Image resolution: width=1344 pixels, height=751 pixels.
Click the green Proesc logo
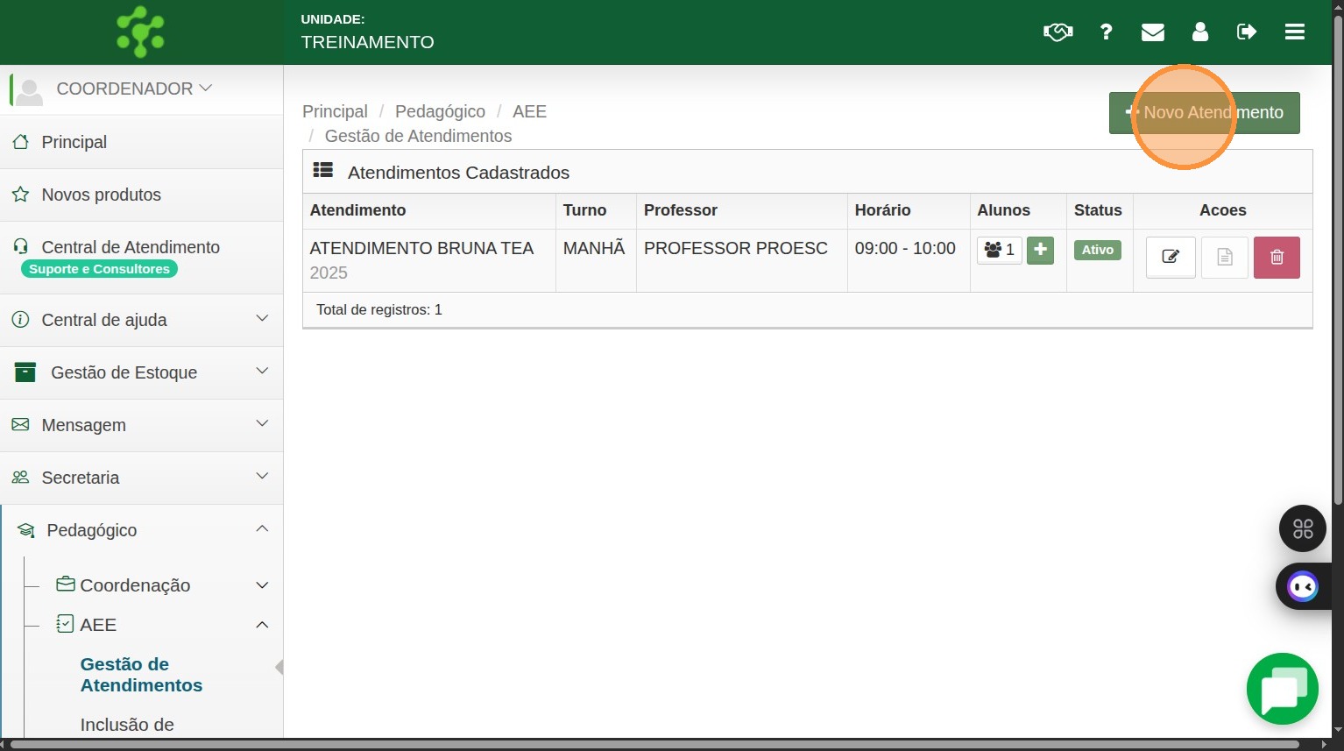(x=140, y=32)
